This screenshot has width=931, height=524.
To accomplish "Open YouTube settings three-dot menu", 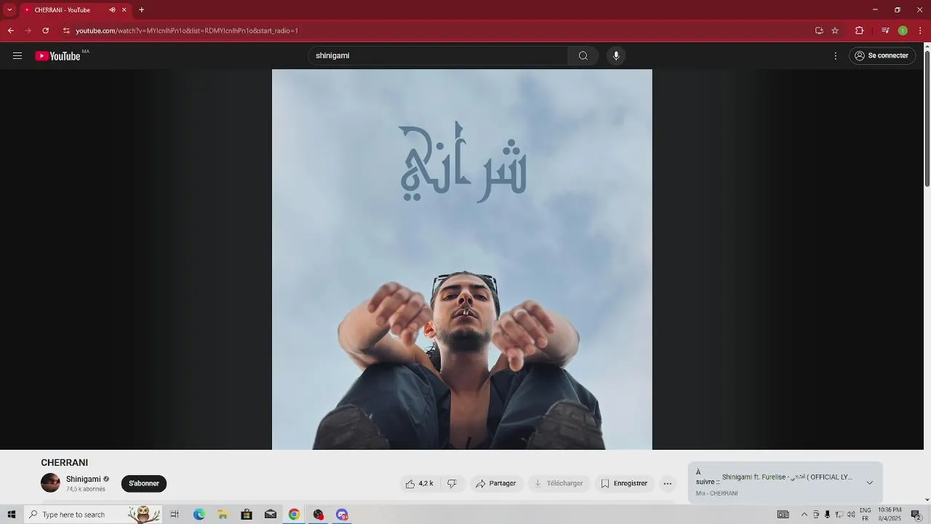I will (x=836, y=56).
